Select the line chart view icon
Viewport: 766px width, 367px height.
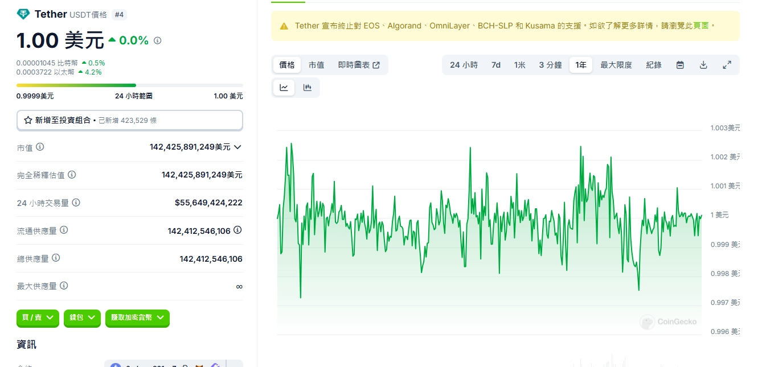click(284, 87)
